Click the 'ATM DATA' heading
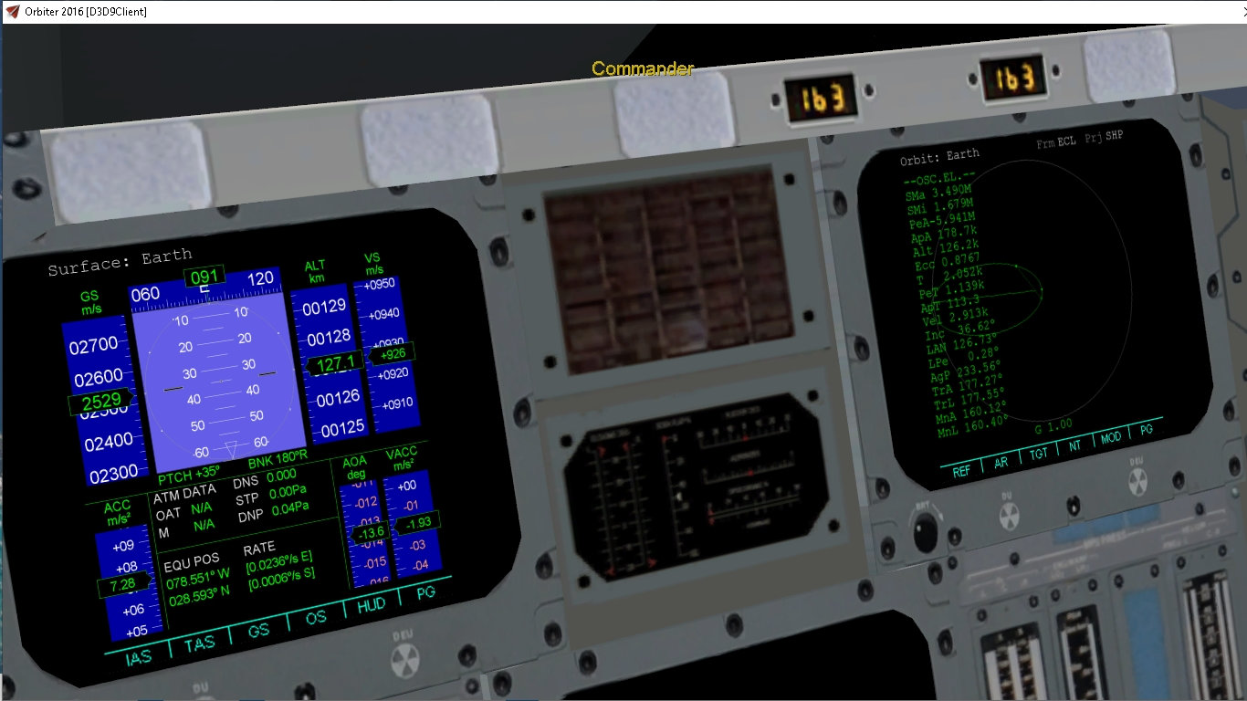 click(x=184, y=496)
